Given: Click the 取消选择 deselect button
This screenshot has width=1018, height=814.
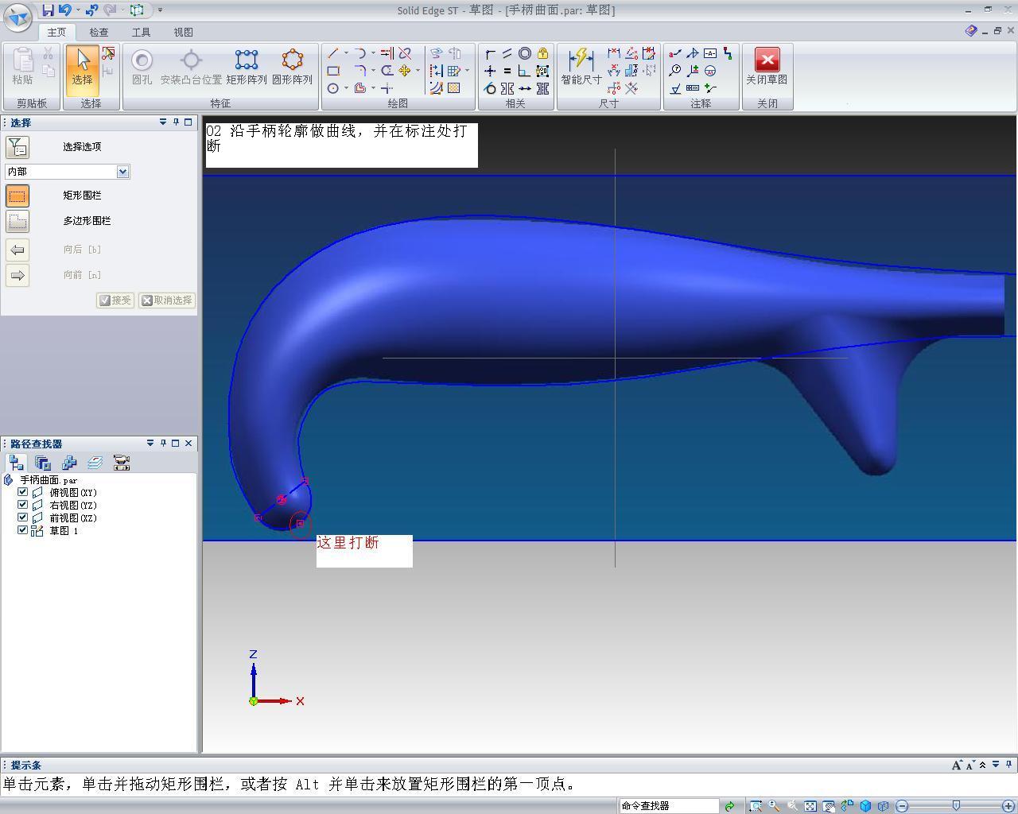Looking at the screenshot, I should pyautogui.click(x=167, y=300).
